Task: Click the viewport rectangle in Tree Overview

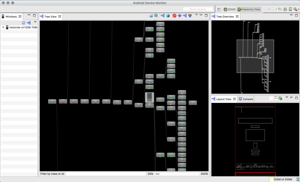Action: [255, 56]
